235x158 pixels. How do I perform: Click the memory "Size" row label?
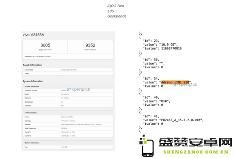[26, 147]
